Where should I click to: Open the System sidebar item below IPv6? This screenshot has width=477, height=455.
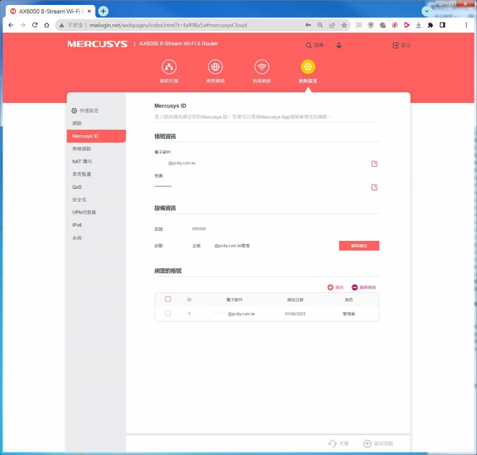tap(76, 238)
